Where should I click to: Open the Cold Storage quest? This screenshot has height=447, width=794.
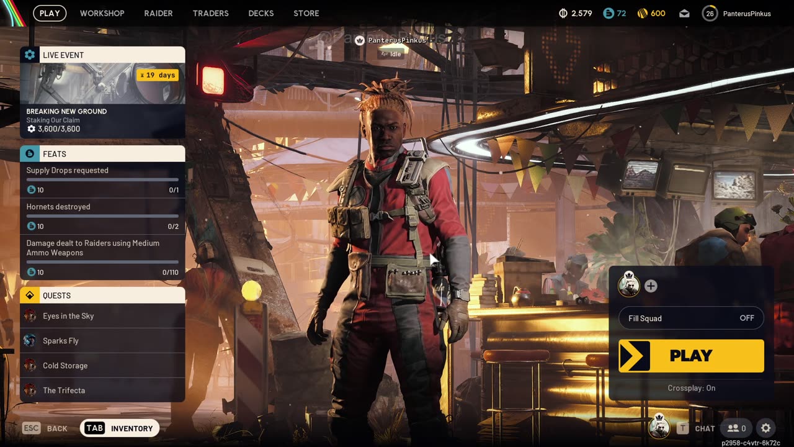(102, 366)
